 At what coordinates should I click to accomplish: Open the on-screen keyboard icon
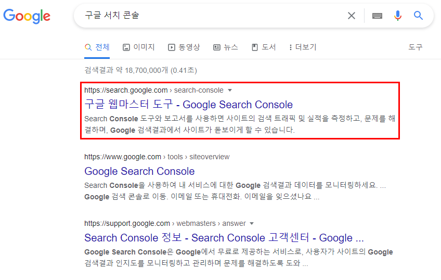click(x=377, y=16)
